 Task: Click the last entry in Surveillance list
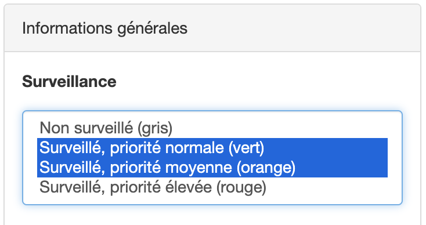coord(212,187)
